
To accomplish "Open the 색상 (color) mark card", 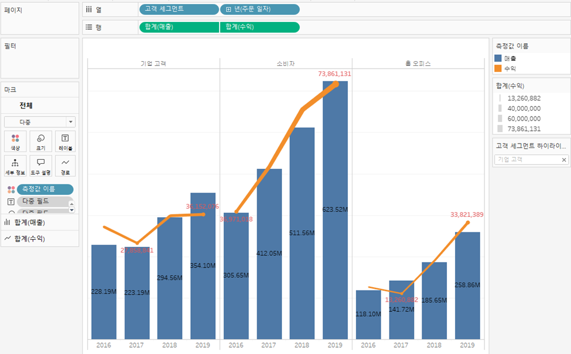I will tap(16, 141).
